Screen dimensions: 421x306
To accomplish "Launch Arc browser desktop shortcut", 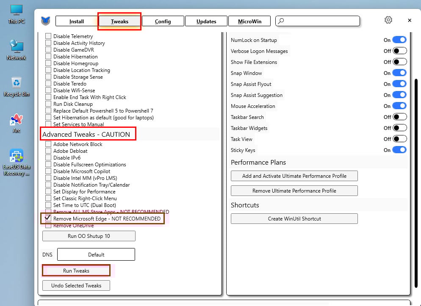I will coord(17,123).
